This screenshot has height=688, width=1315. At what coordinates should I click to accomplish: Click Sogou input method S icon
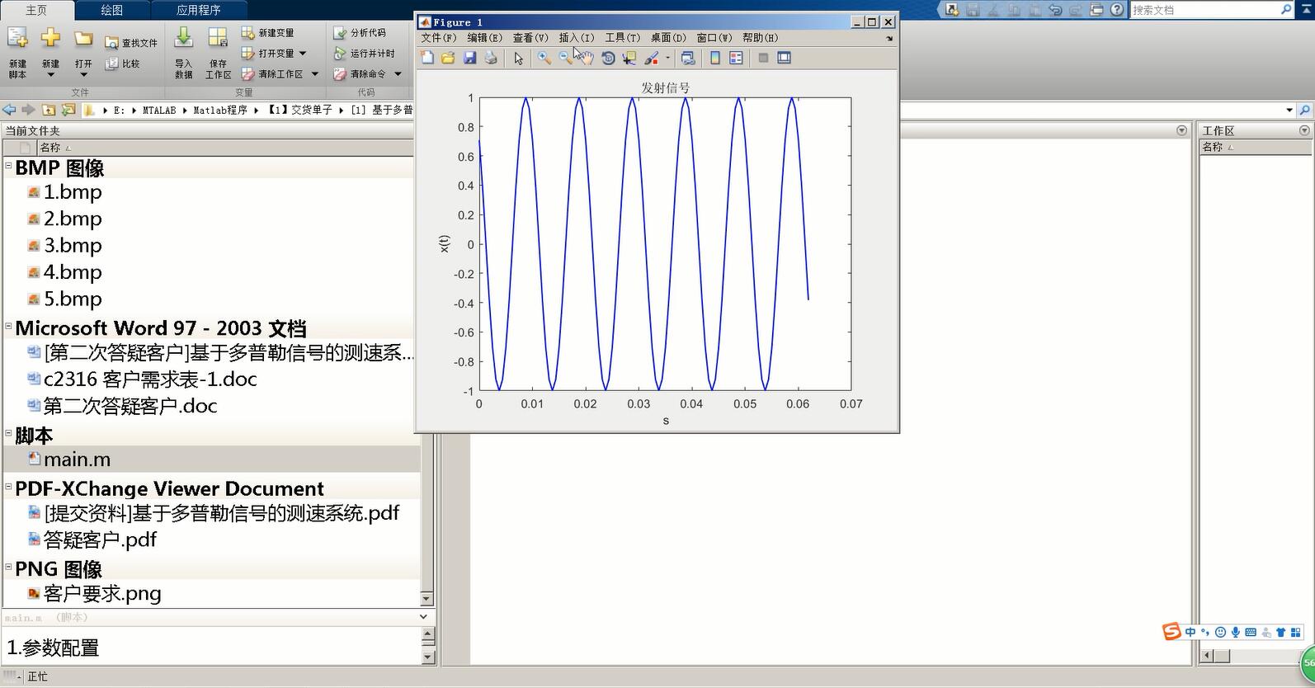click(1171, 632)
